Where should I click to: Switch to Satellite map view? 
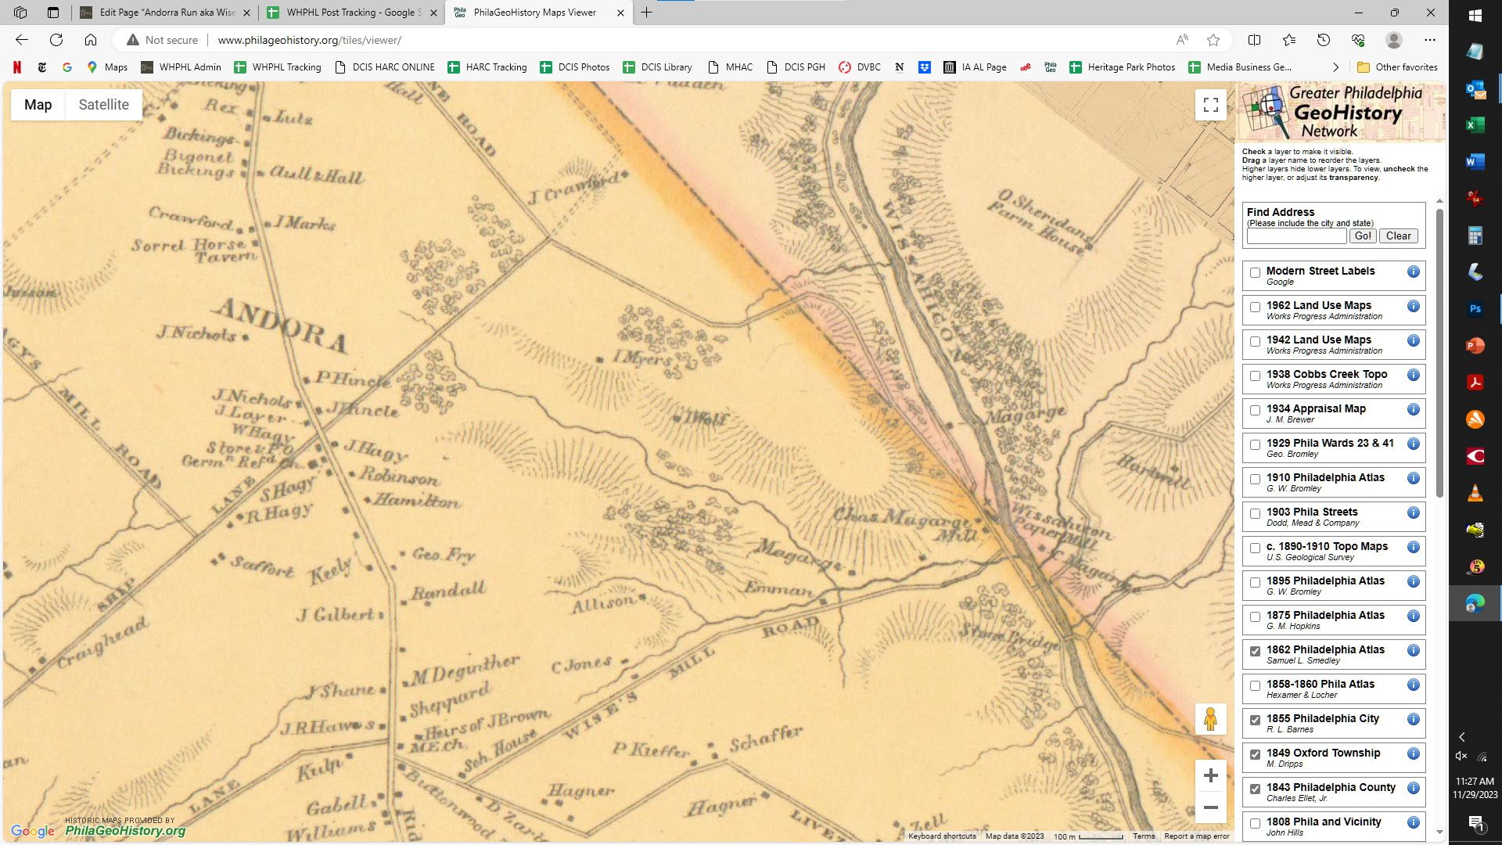pos(103,105)
